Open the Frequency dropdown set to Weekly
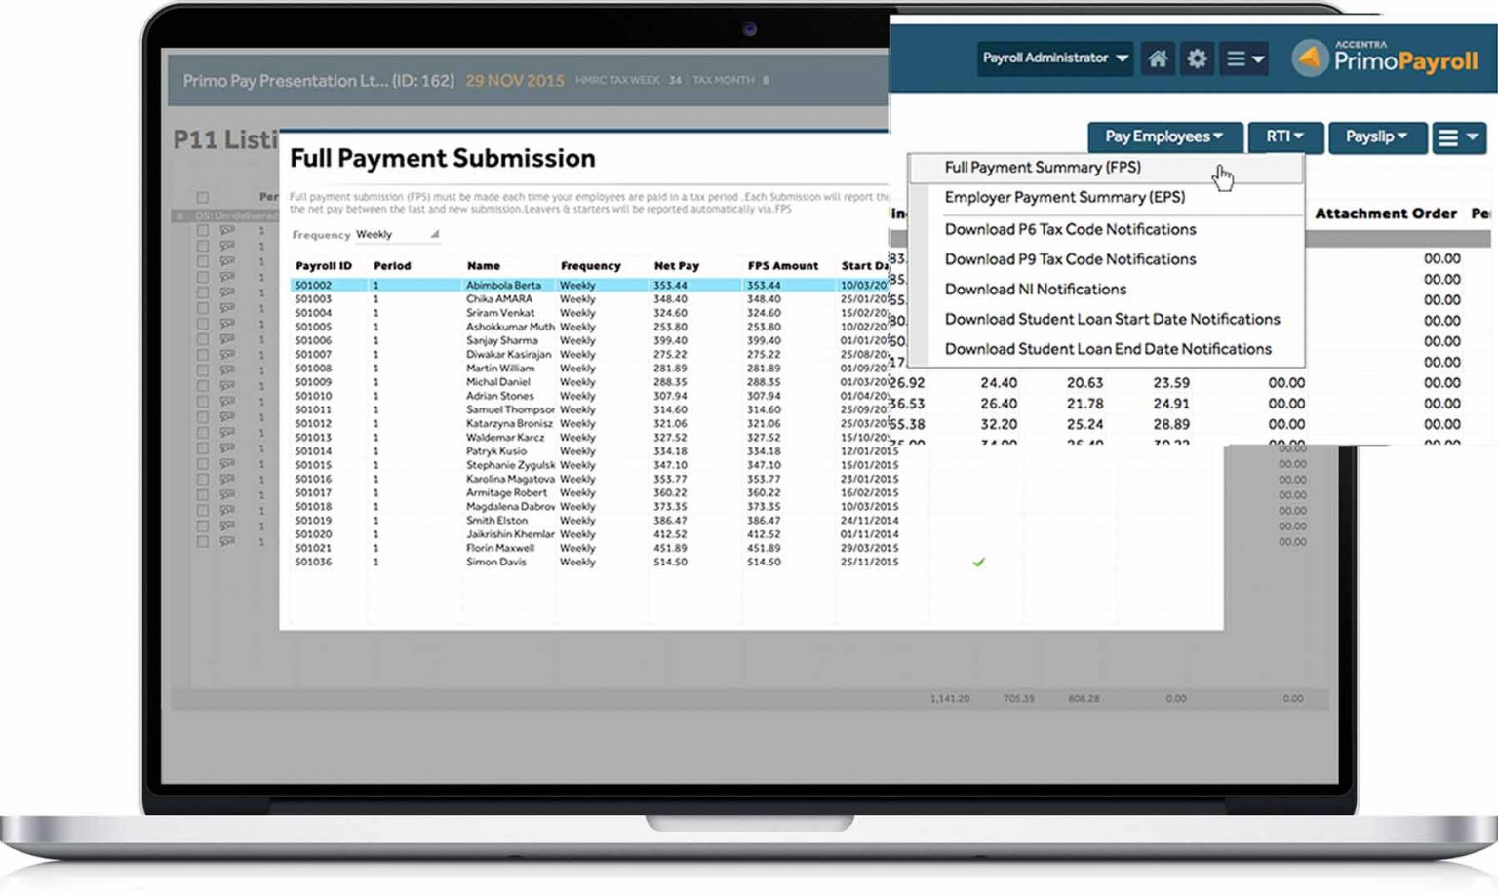 tap(397, 234)
